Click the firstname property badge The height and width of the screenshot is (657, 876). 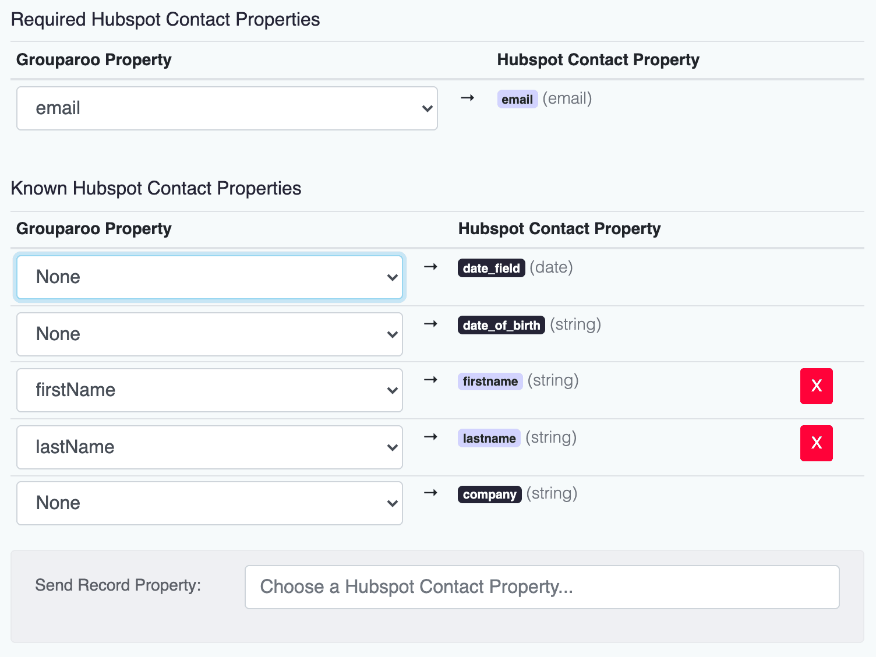click(490, 382)
